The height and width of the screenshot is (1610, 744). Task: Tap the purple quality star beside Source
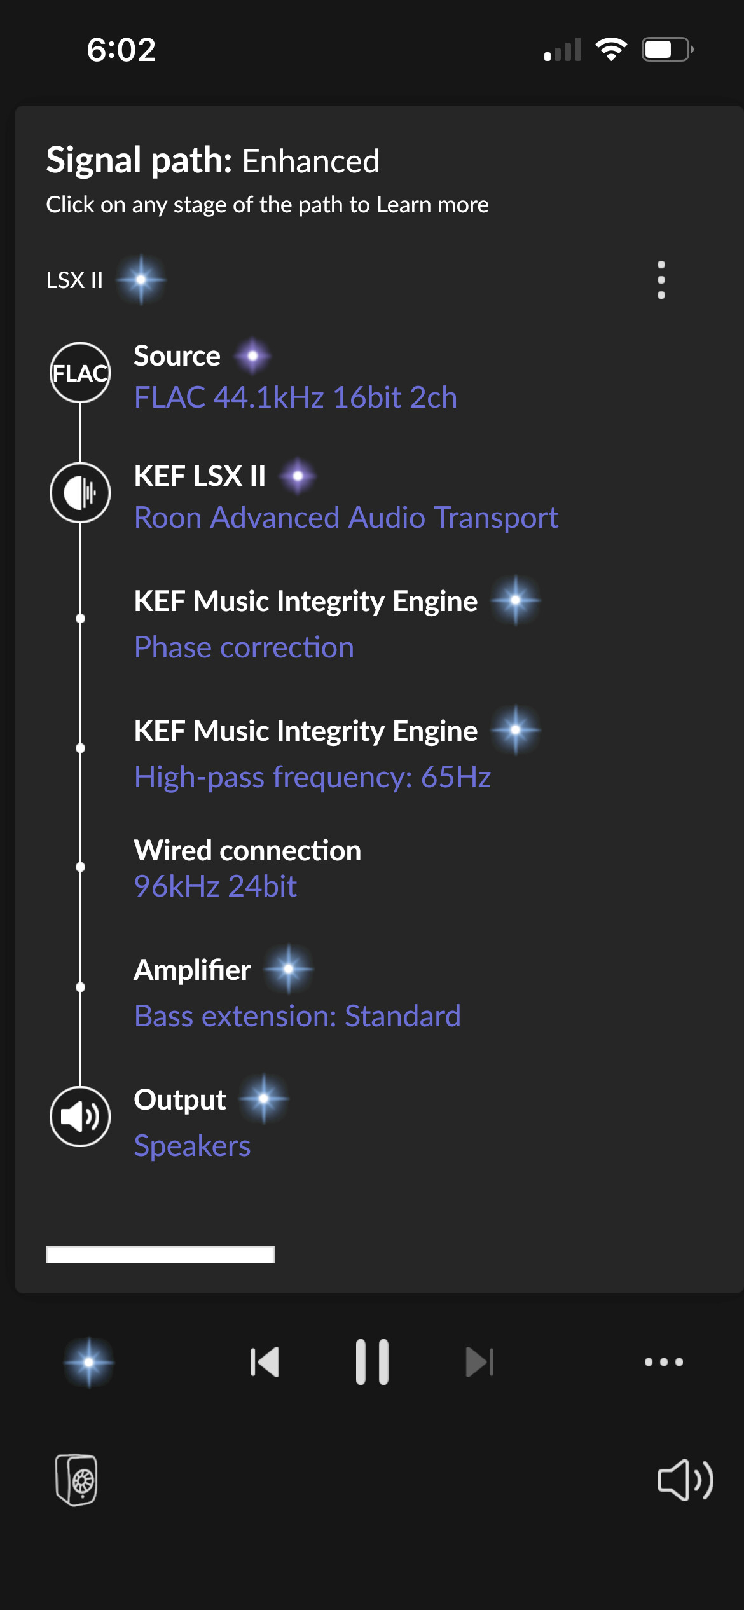[252, 355]
